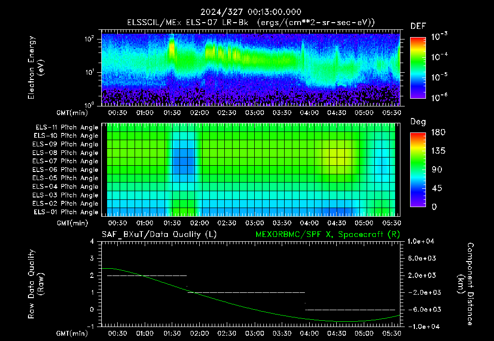
Task: Click the GMT(min) label under the bottom plot
Action: tap(72, 333)
